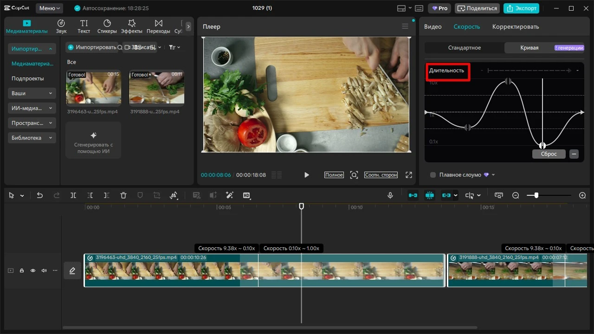Click the Сброс reset button
Screen dimensions: 594x334
549,154
